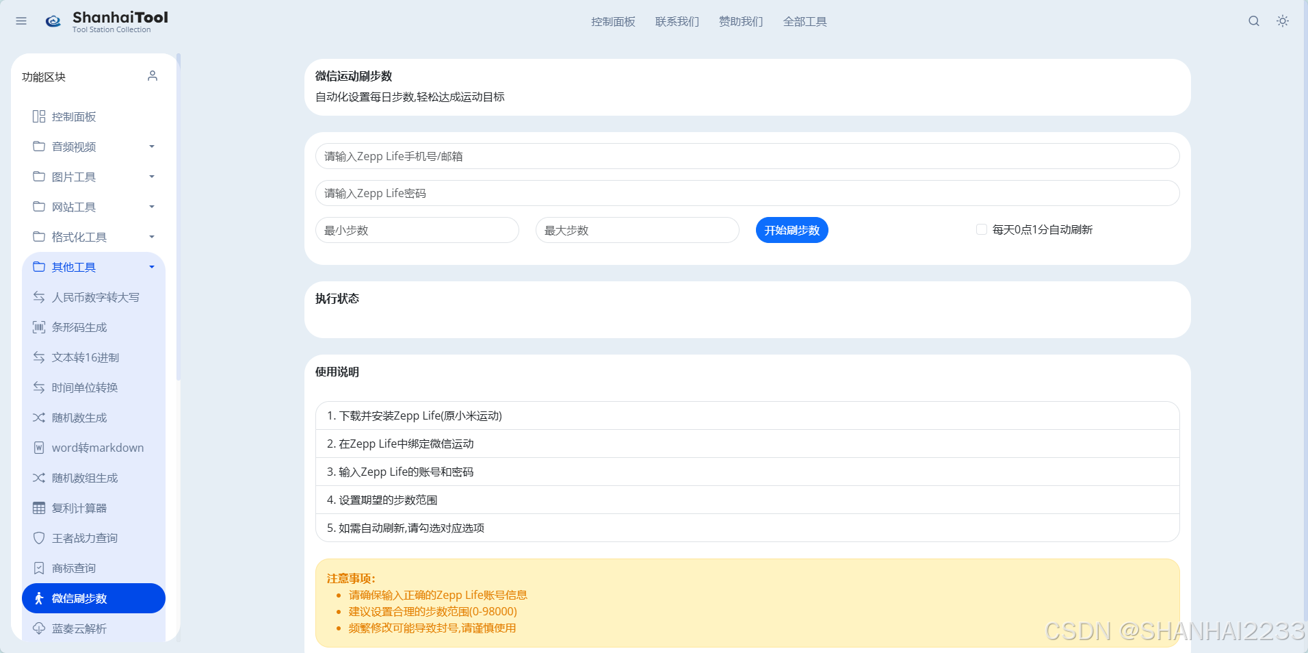
Task: Collapse the 其他工具 dropdown arrow
Action: (152, 267)
